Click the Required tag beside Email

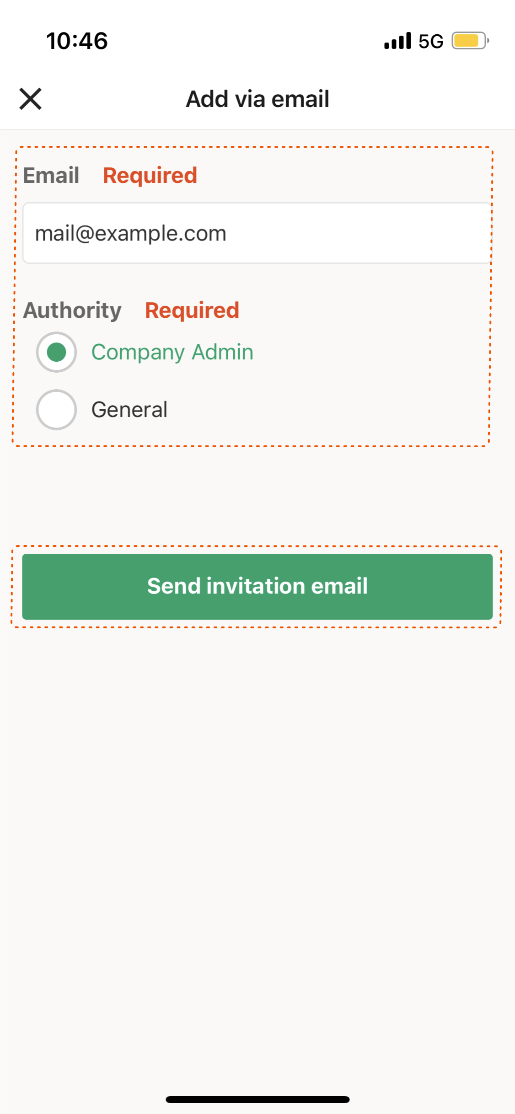(150, 176)
